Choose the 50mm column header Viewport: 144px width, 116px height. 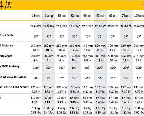(100, 16)
